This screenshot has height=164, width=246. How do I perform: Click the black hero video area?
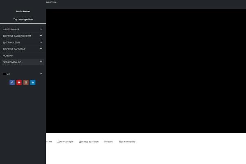pos(146,71)
